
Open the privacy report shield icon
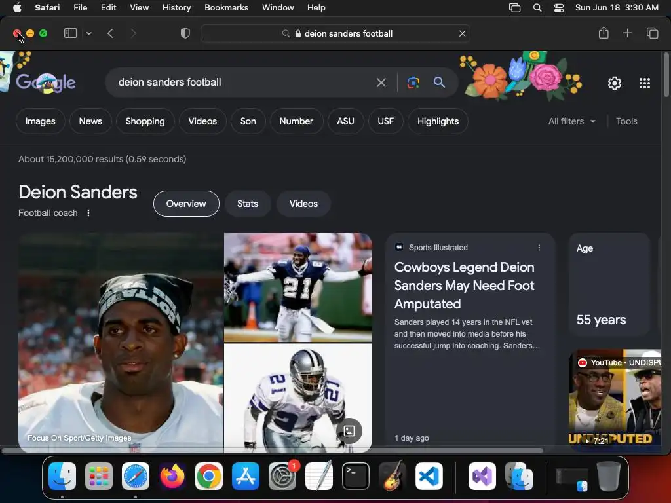(x=185, y=33)
